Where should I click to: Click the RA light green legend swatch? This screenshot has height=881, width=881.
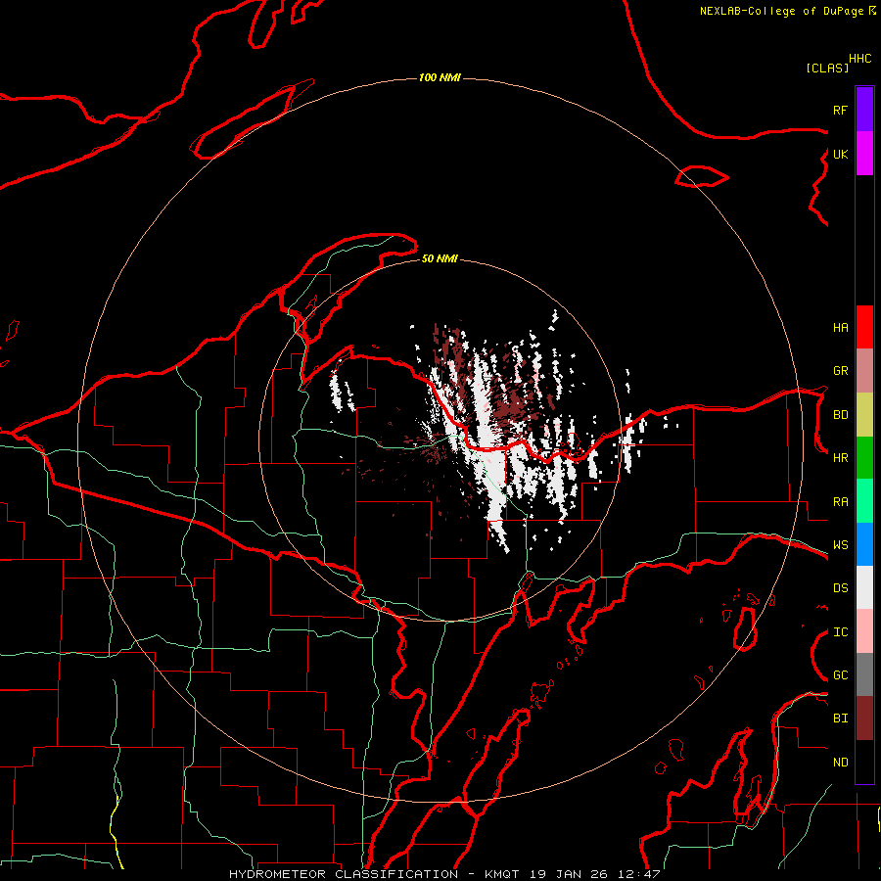[864, 501]
